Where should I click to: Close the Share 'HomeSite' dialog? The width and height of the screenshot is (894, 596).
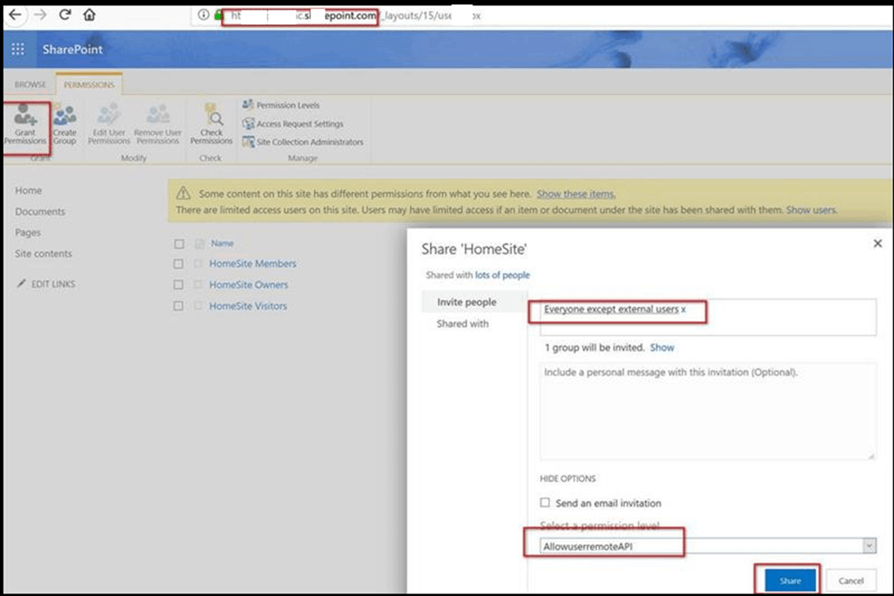pyautogui.click(x=878, y=244)
